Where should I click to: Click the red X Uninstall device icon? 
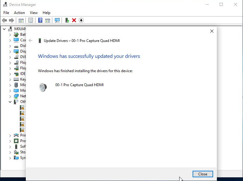[74, 20]
